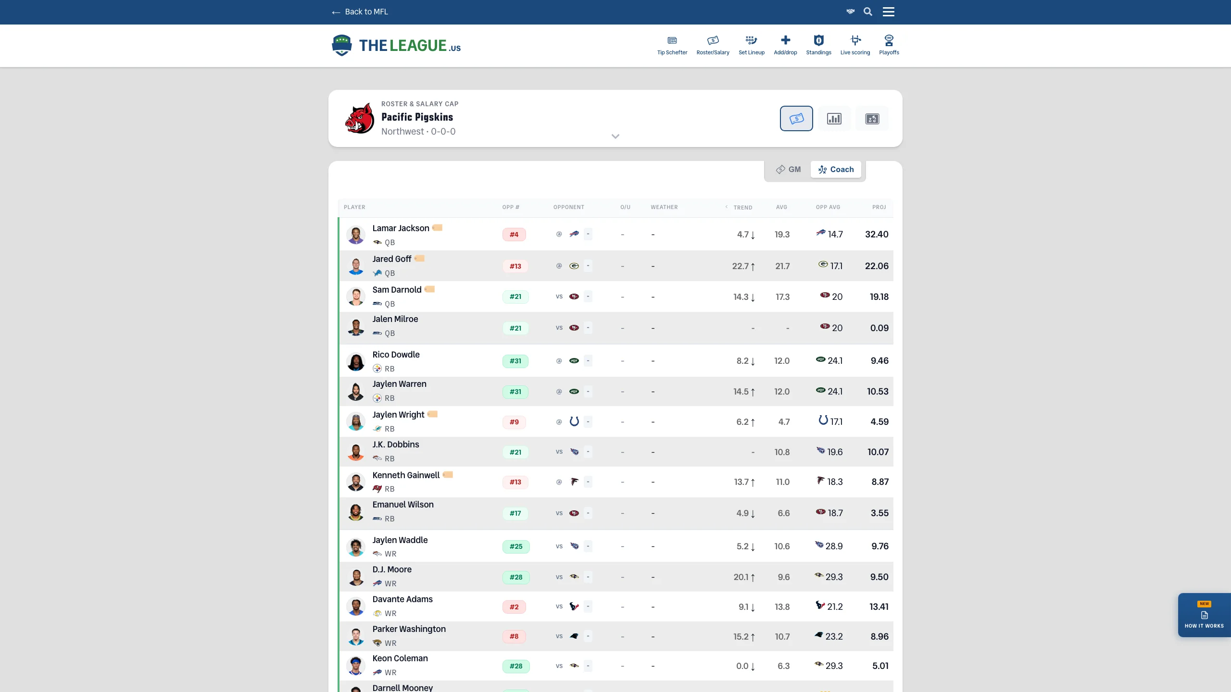Click the search magnifier in top bar
1231x692 pixels.
[x=867, y=12]
